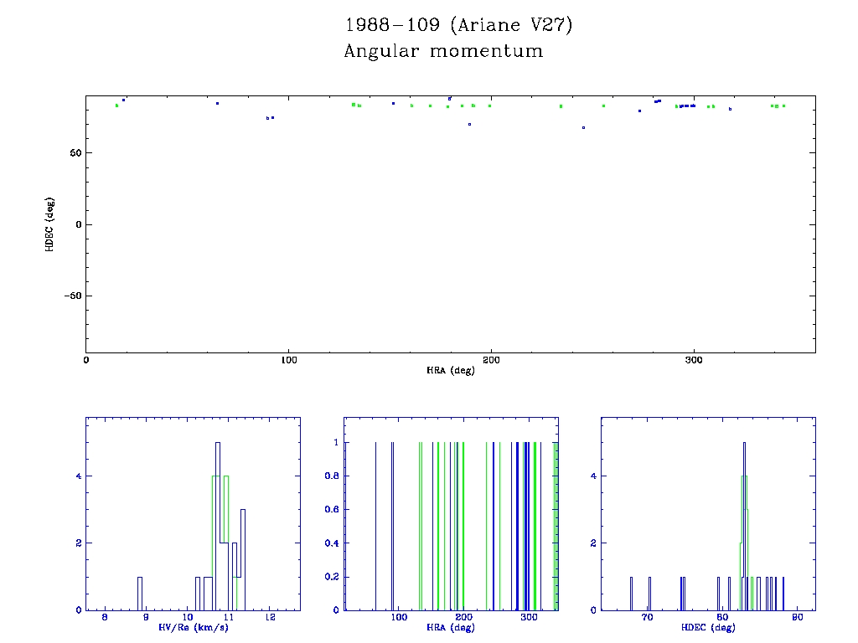858x643 pixels.
Task: Click the '1' tick label of the middle histogram
Action: click(336, 442)
